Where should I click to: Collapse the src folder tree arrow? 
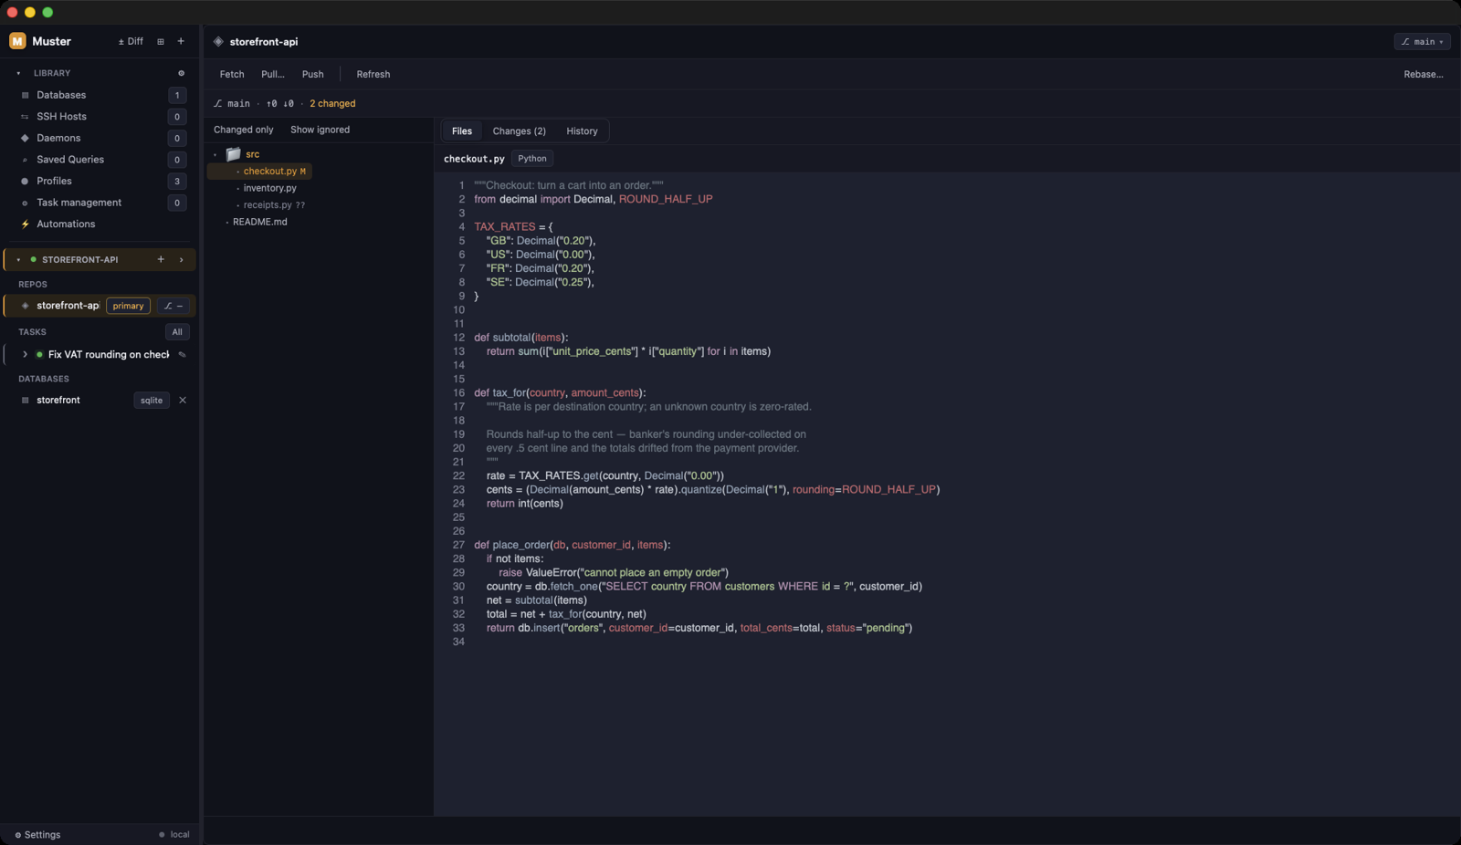pyautogui.click(x=215, y=154)
